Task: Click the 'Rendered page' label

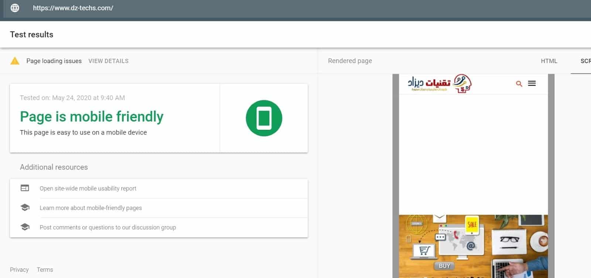Action: (350, 61)
